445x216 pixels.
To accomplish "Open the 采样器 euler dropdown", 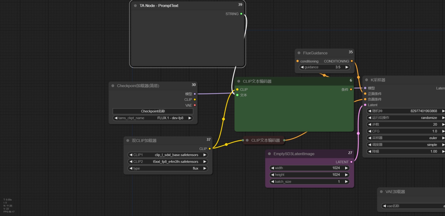I will point(406,138).
